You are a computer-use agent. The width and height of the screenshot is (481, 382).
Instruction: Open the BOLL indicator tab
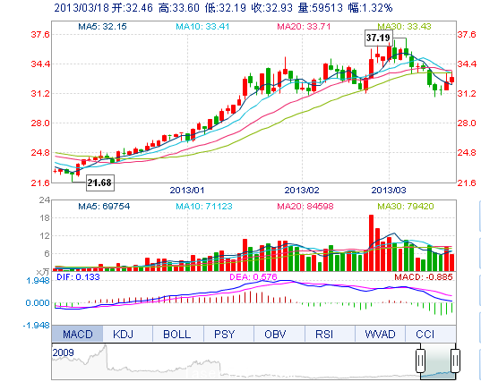(178, 334)
